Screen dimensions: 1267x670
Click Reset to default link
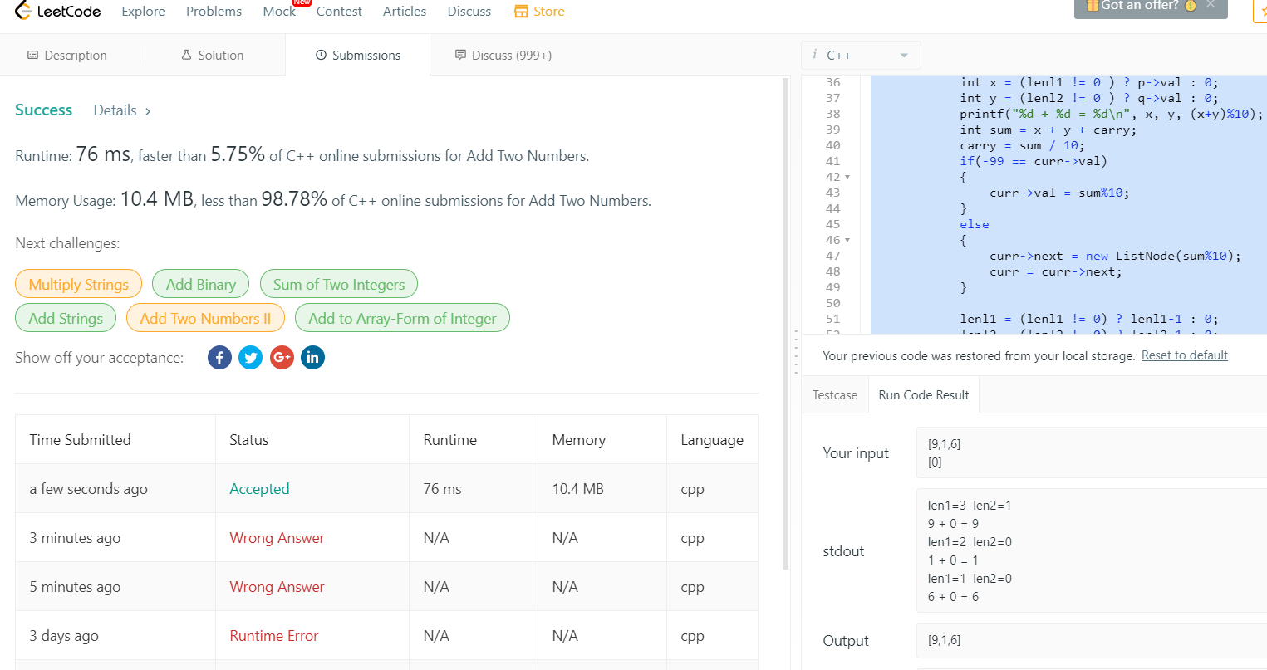point(1185,355)
